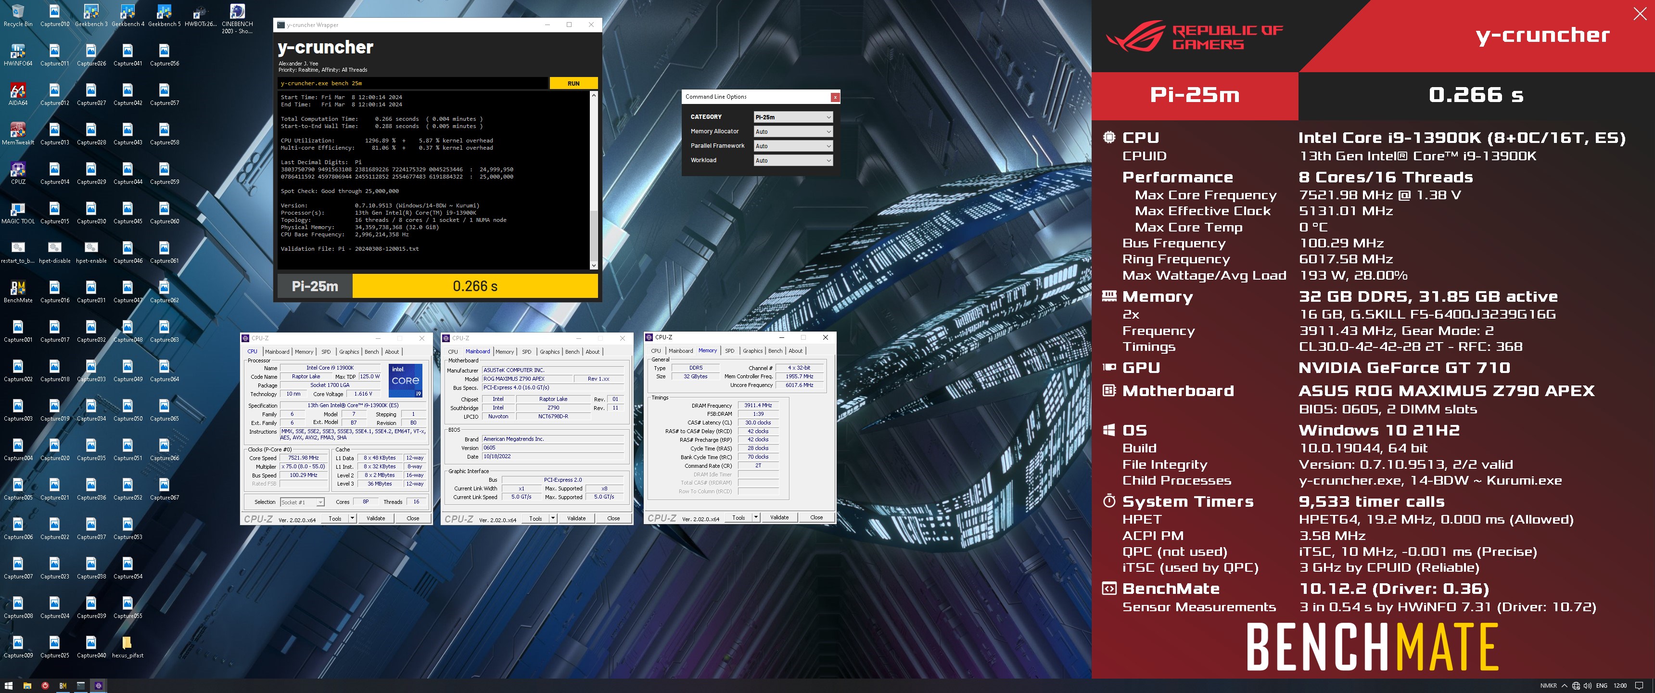Click RUN button in y-cruncher Wrapper
Screen dimensions: 1655x693
coord(573,83)
